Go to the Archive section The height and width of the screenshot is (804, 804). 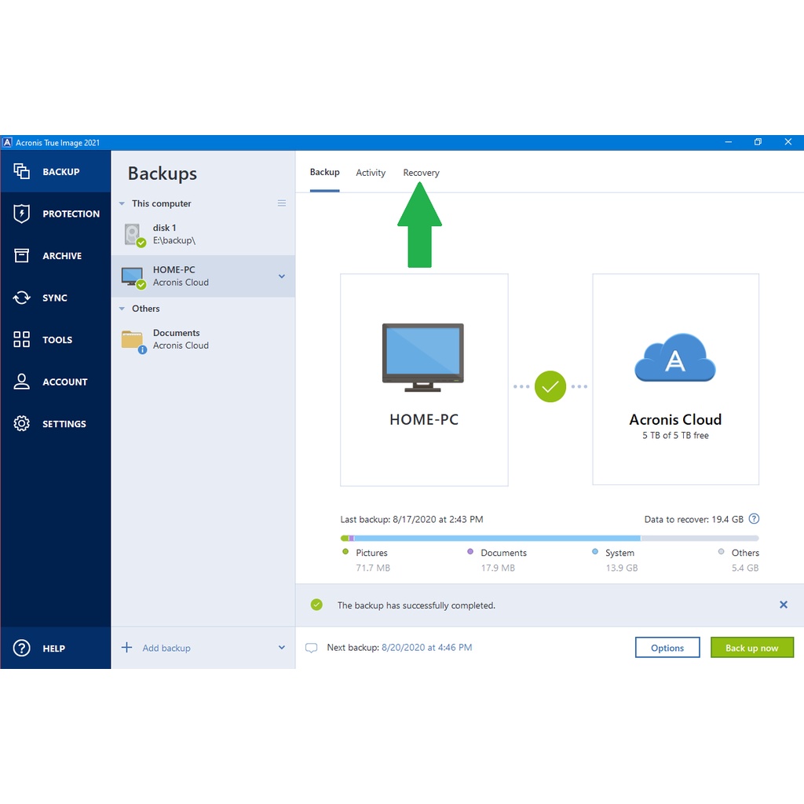(x=56, y=255)
